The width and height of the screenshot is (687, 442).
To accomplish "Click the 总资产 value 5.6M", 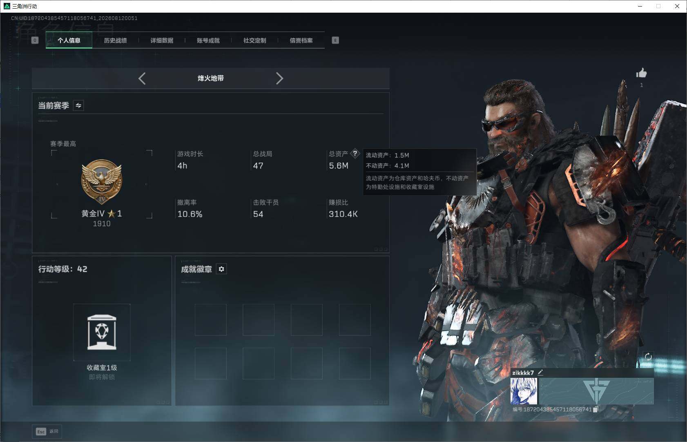I will click(x=339, y=166).
